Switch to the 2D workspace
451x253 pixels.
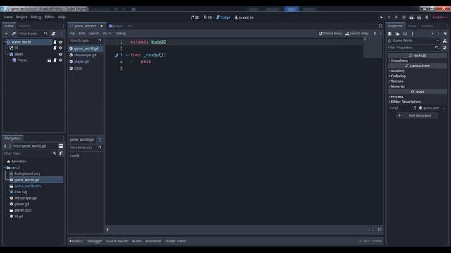pos(195,18)
